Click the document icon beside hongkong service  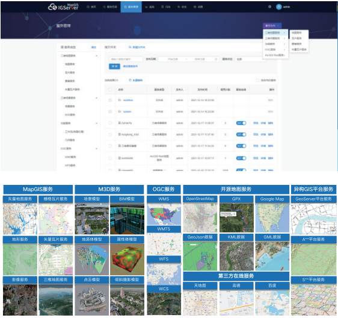120,134
